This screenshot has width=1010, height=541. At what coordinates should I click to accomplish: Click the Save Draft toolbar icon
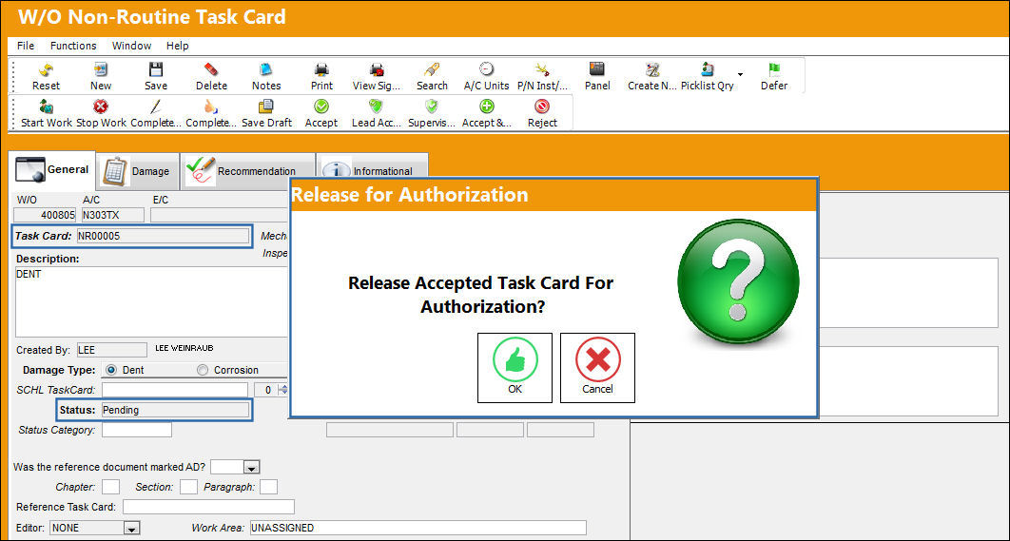(266, 106)
